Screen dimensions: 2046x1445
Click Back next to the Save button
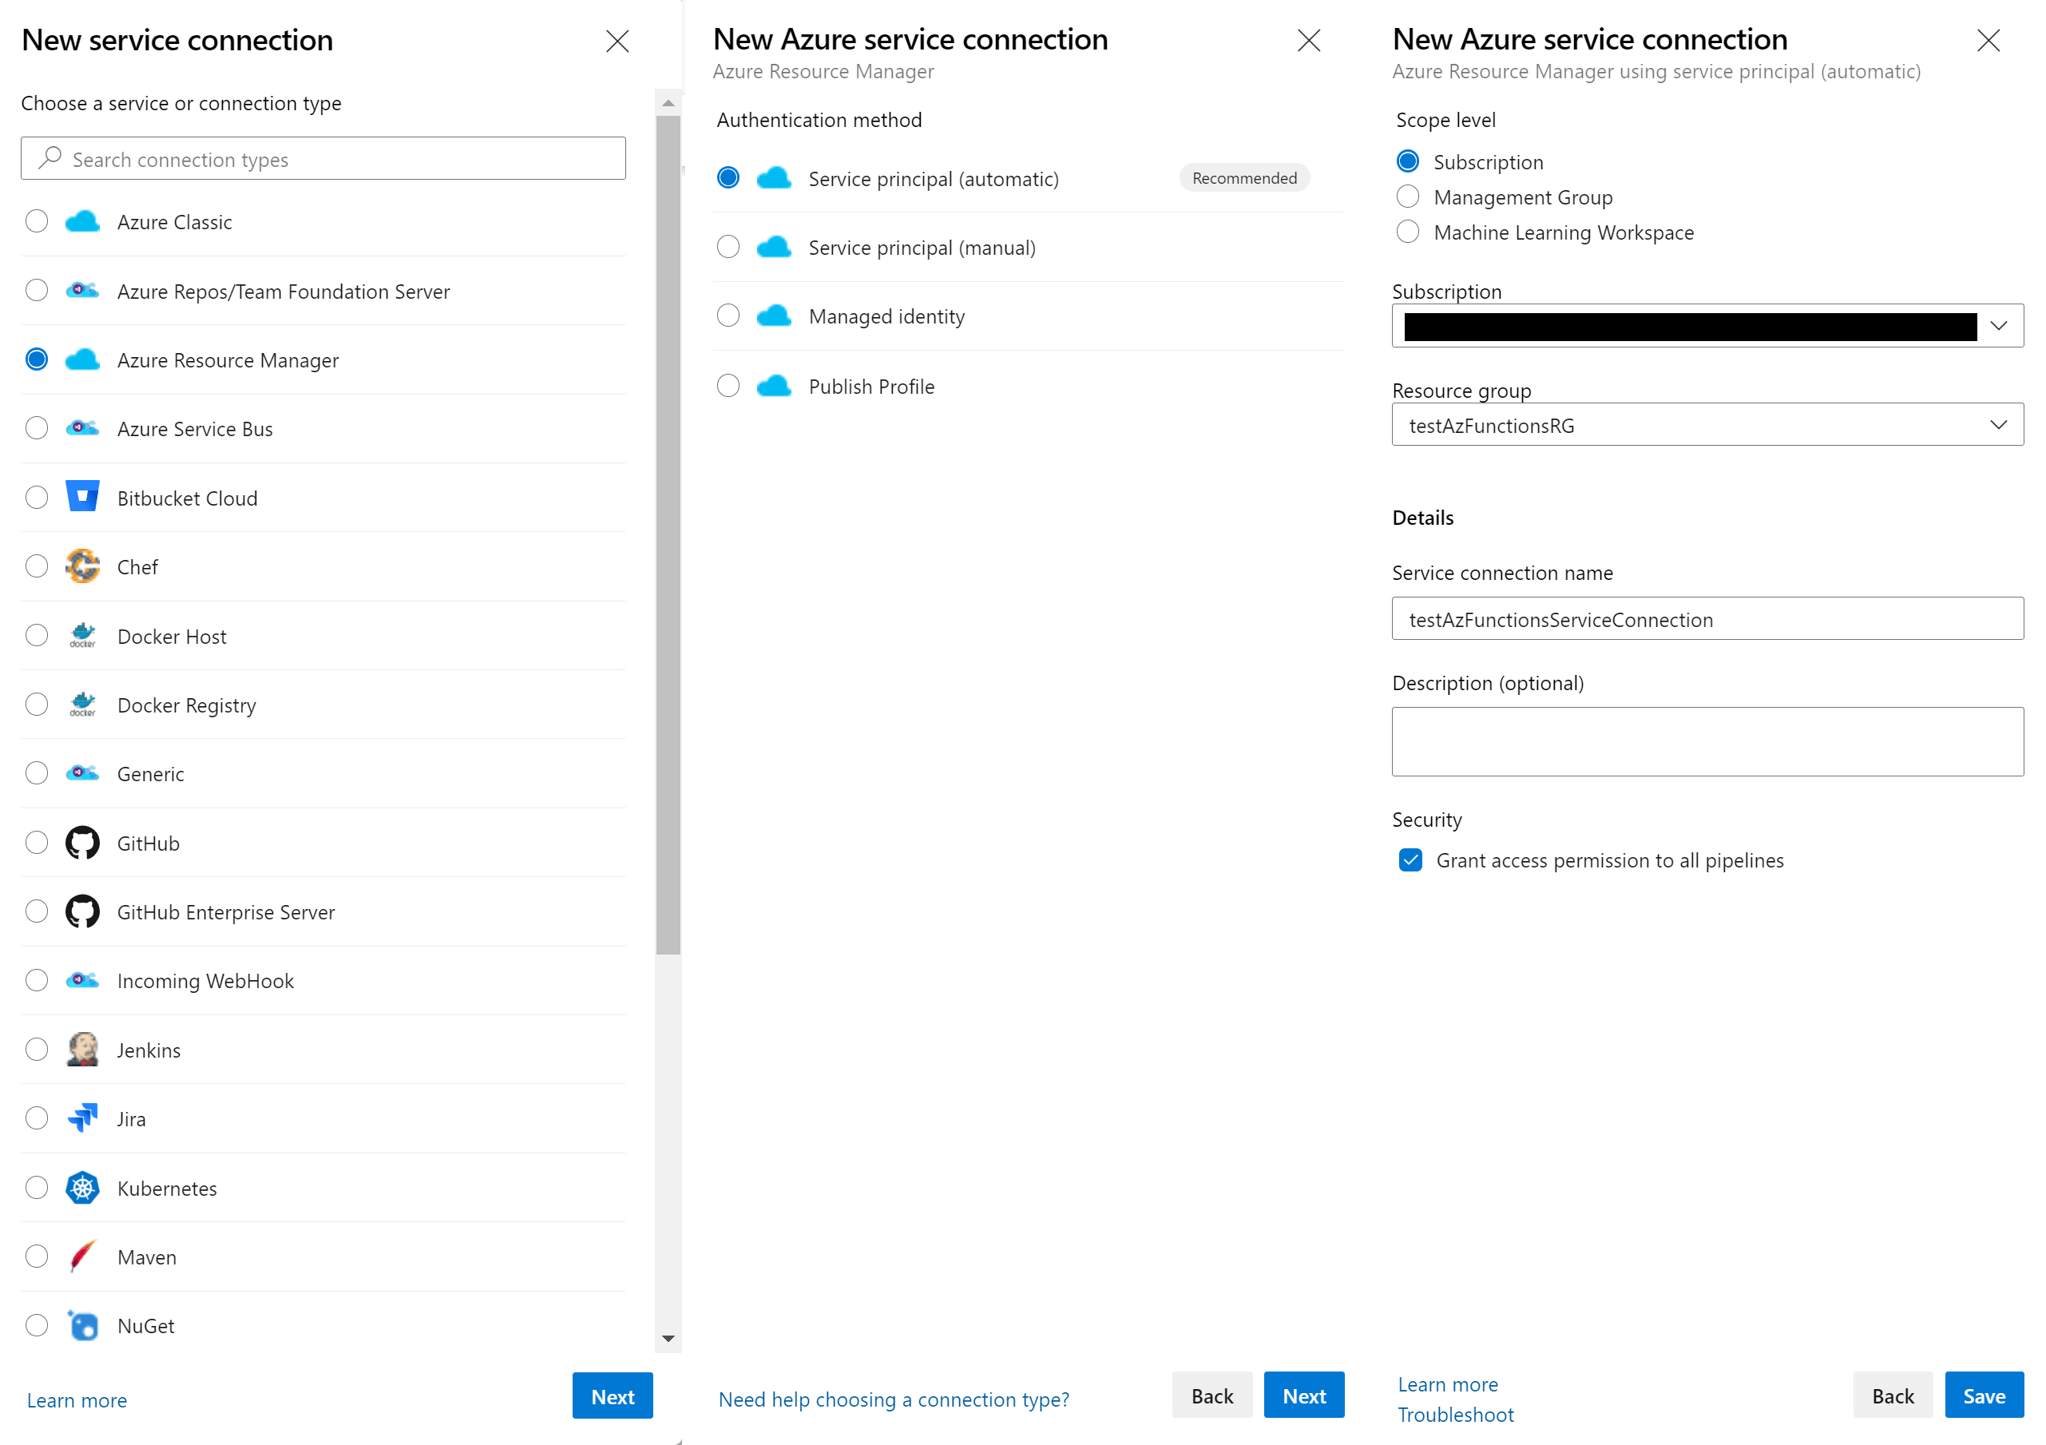coord(1893,1395)
